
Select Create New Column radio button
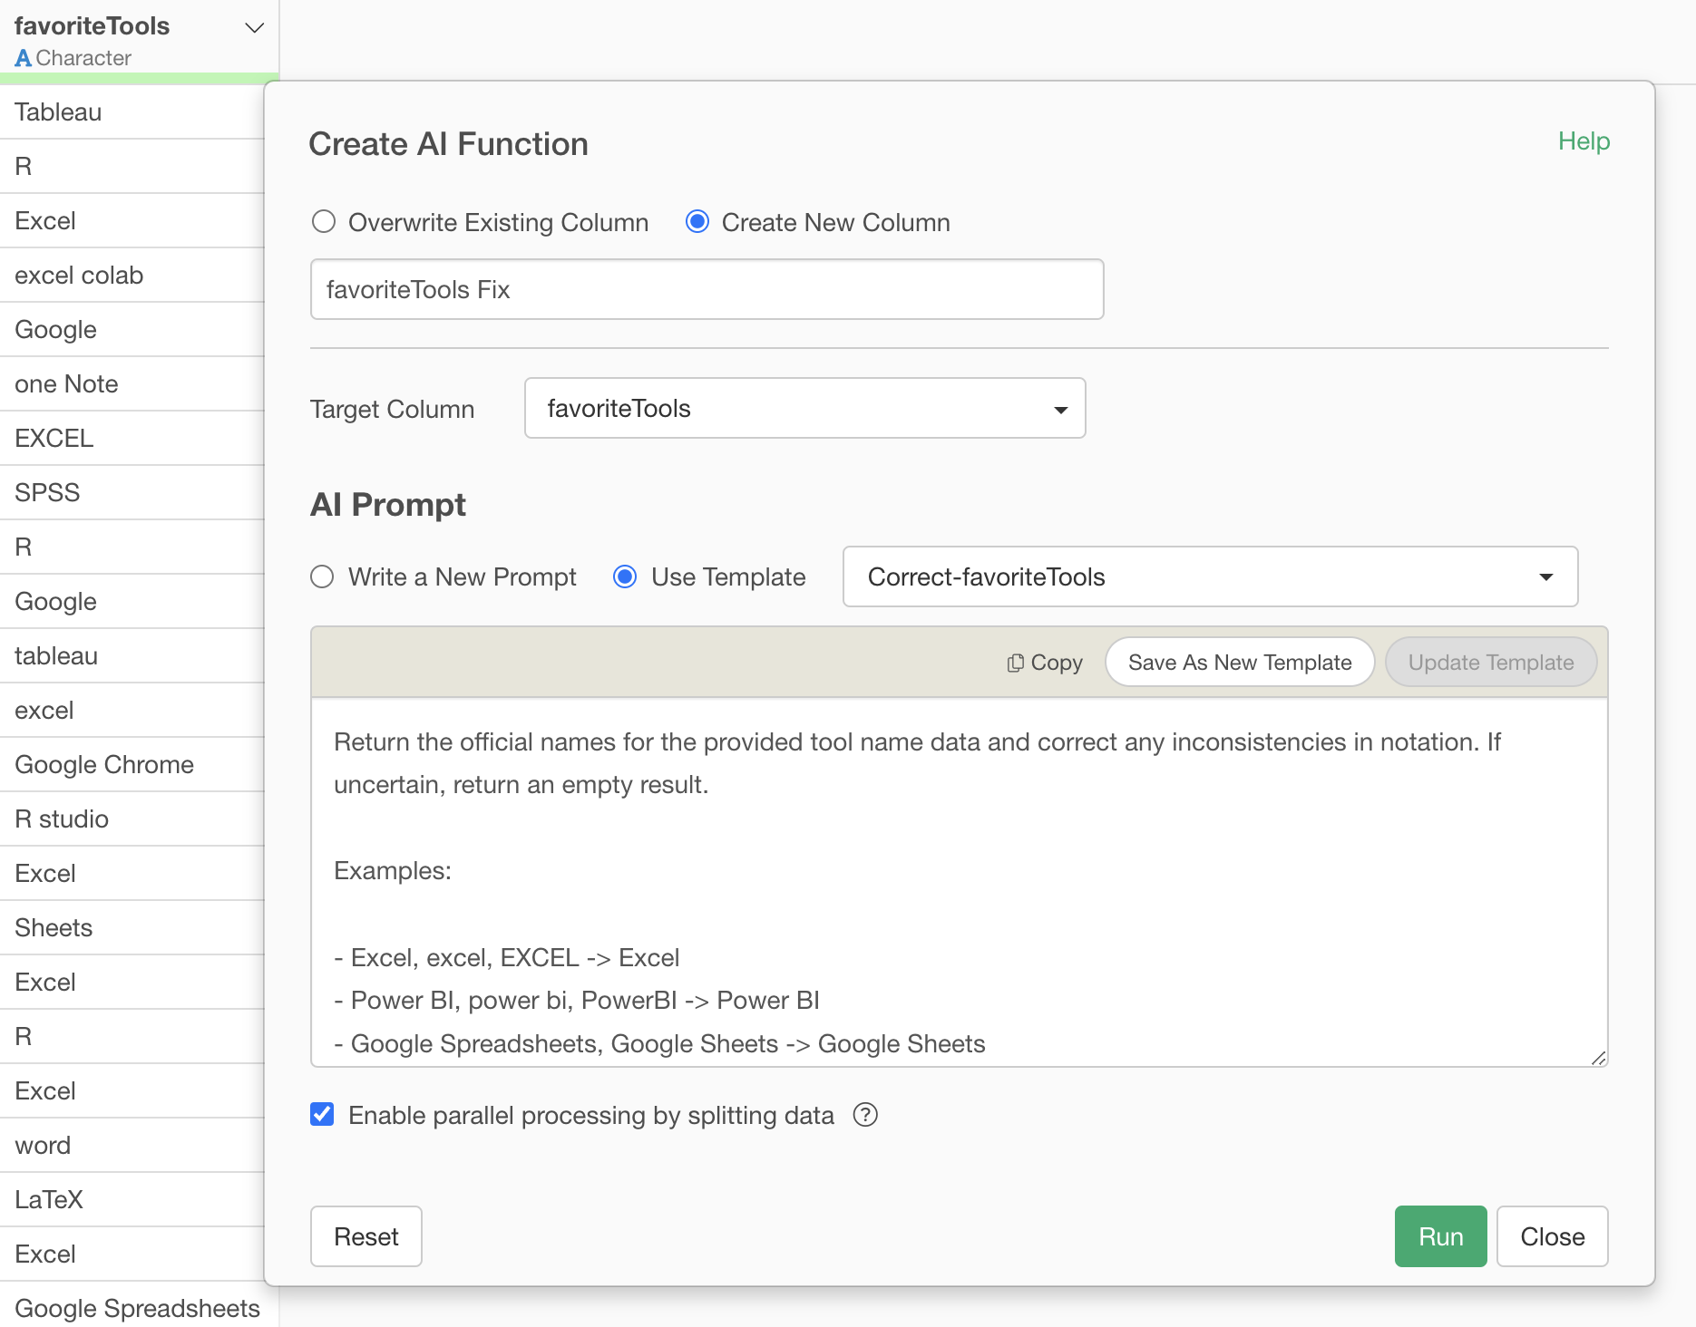point(697,222)
